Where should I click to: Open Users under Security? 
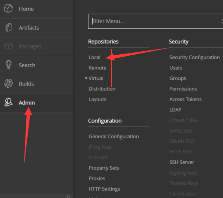point(176,68)
